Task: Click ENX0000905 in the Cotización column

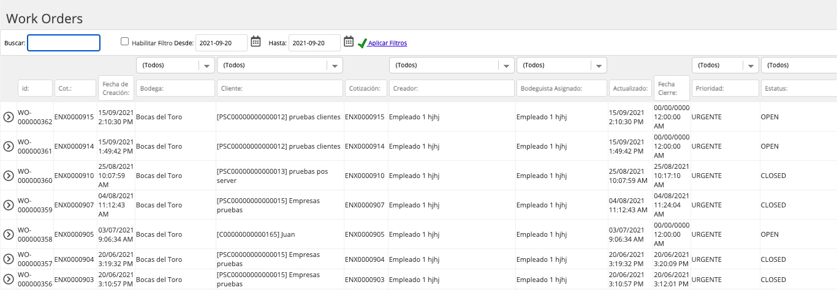Action: click(365, 234)
